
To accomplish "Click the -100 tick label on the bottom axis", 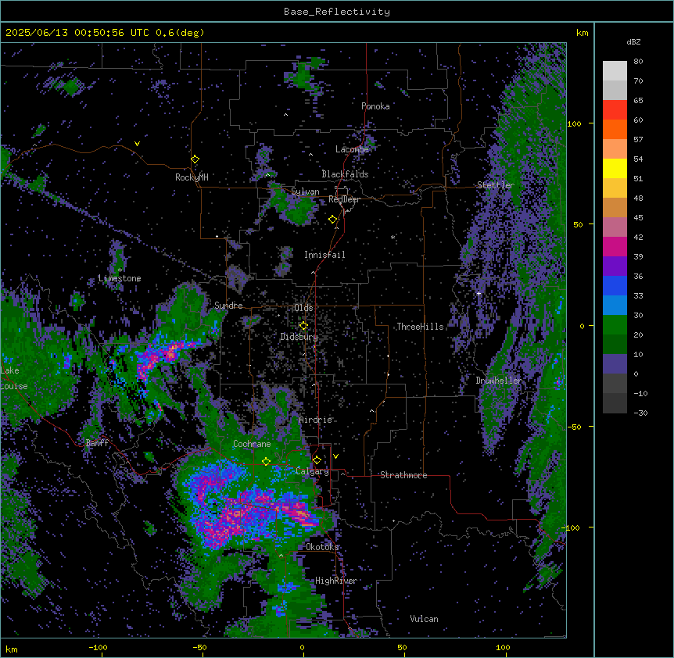I will pos(98,647).
